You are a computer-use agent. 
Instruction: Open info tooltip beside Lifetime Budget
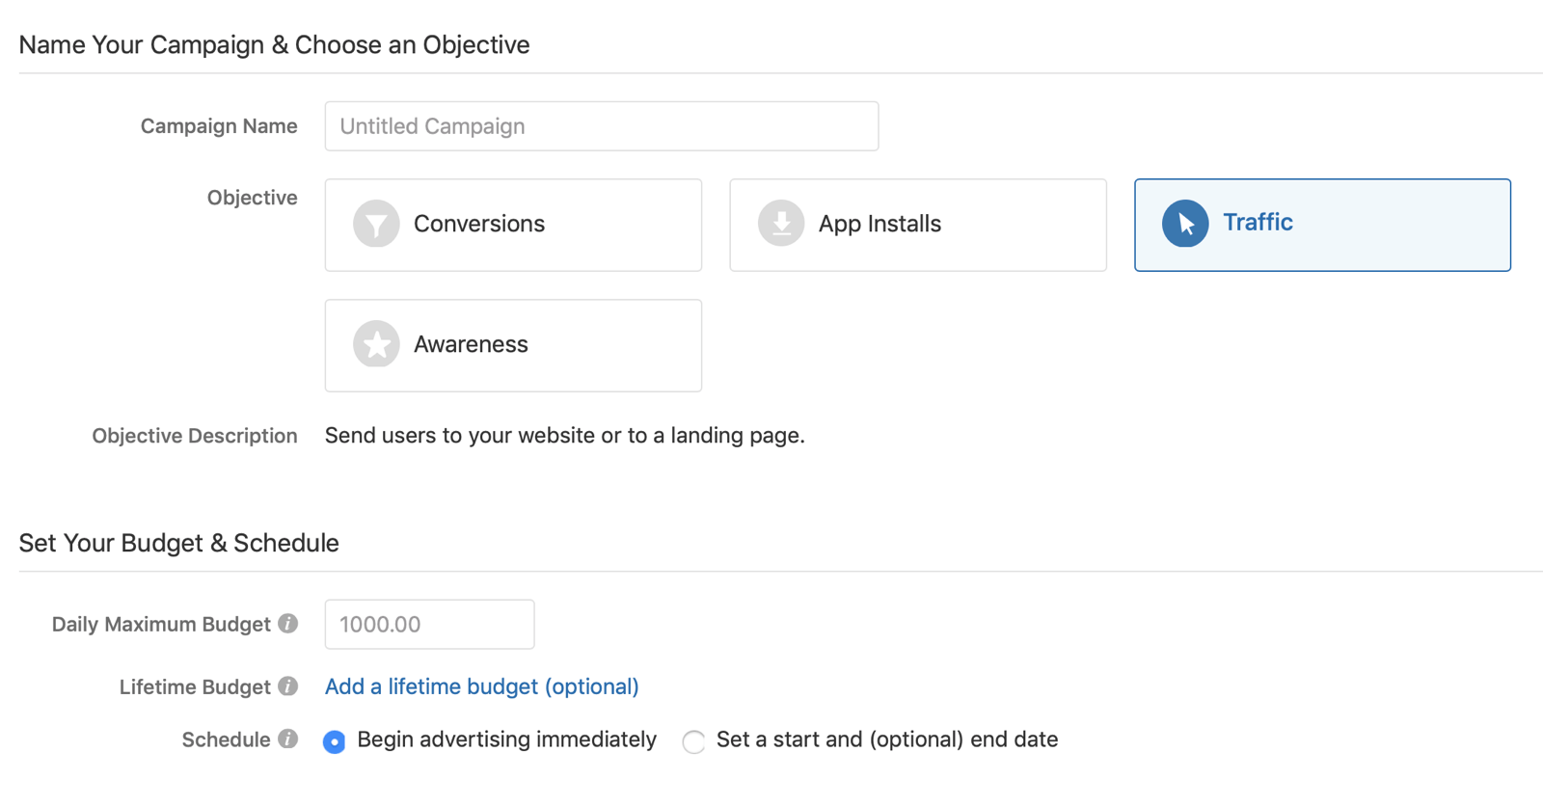pyautogui.click(x=287, y=686)
